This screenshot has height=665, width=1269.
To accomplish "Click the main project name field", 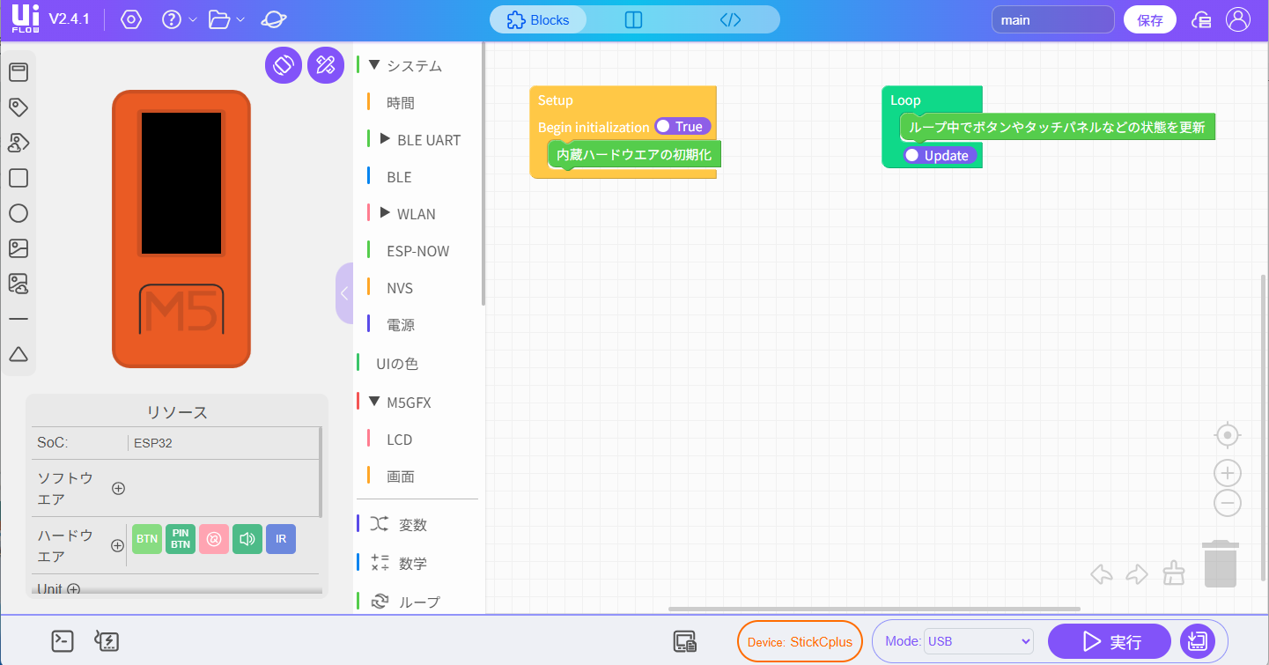I will point(1053,19).
